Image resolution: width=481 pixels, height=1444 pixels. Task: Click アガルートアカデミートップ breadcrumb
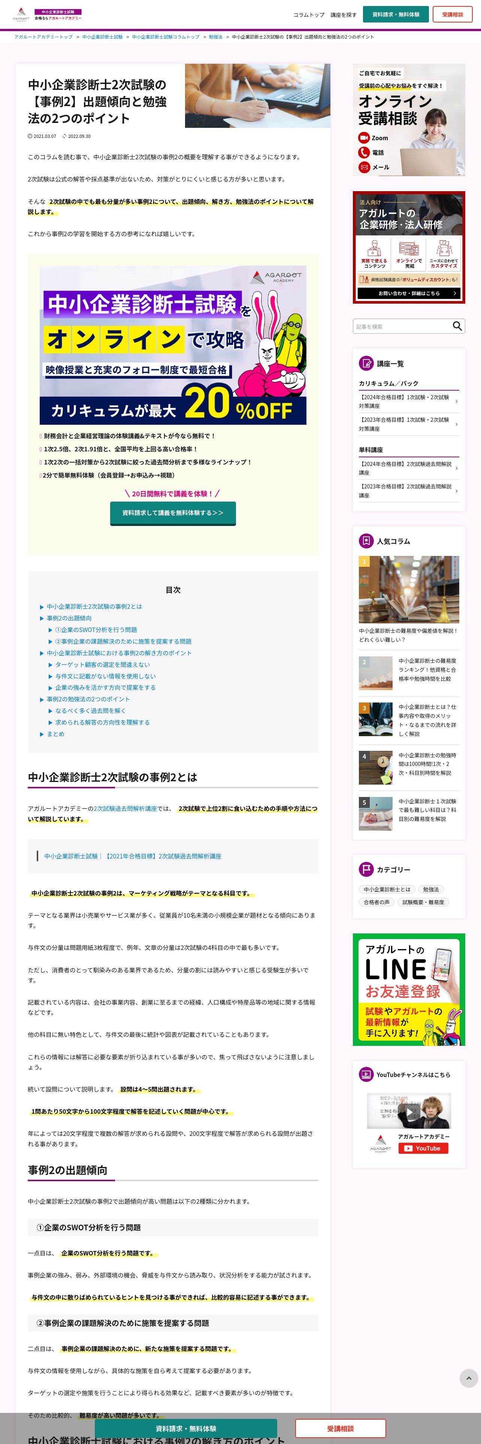pyautogui.click(x=43, y=37)
